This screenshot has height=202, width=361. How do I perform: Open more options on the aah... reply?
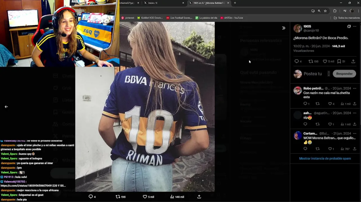[355, 113]
